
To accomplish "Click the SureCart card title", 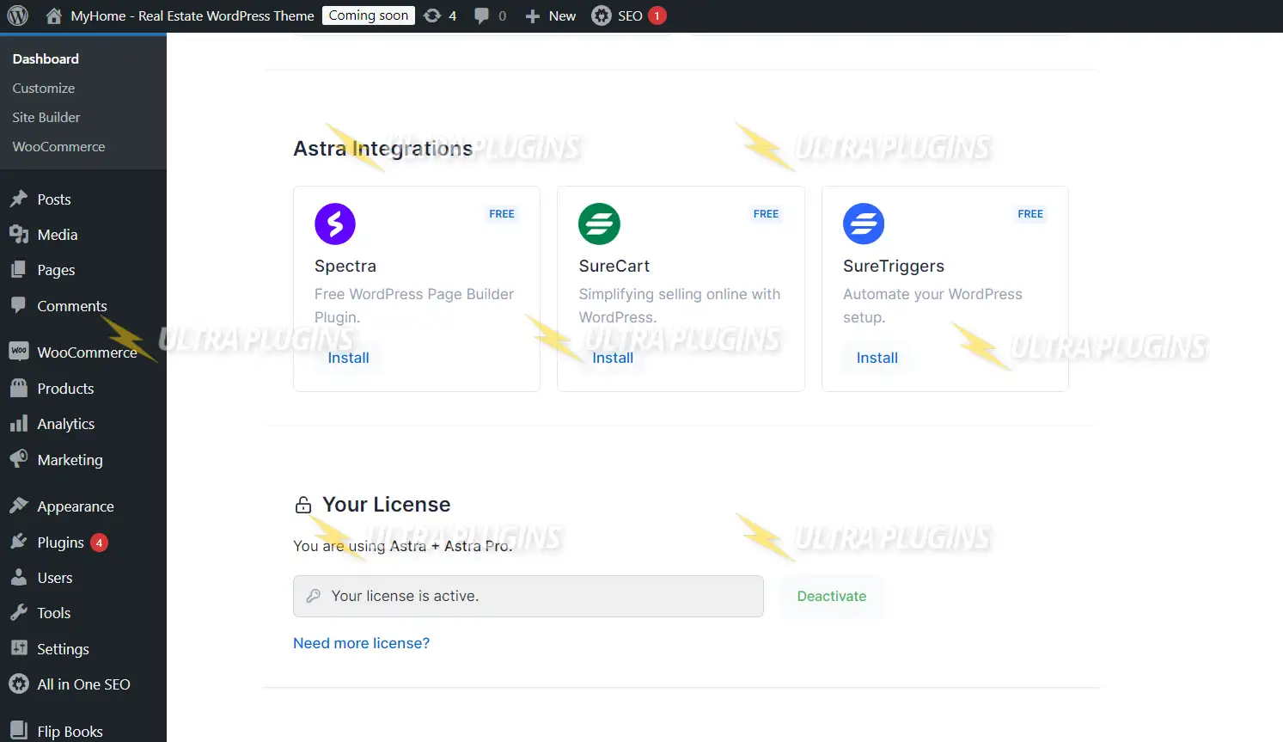I will [x=614, y=266].
